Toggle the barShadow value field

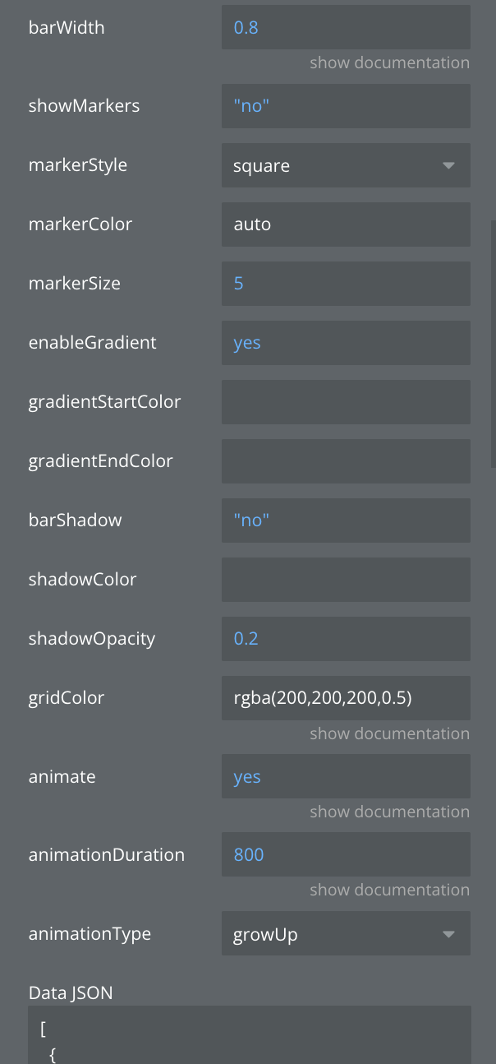(x=345, y=520)
